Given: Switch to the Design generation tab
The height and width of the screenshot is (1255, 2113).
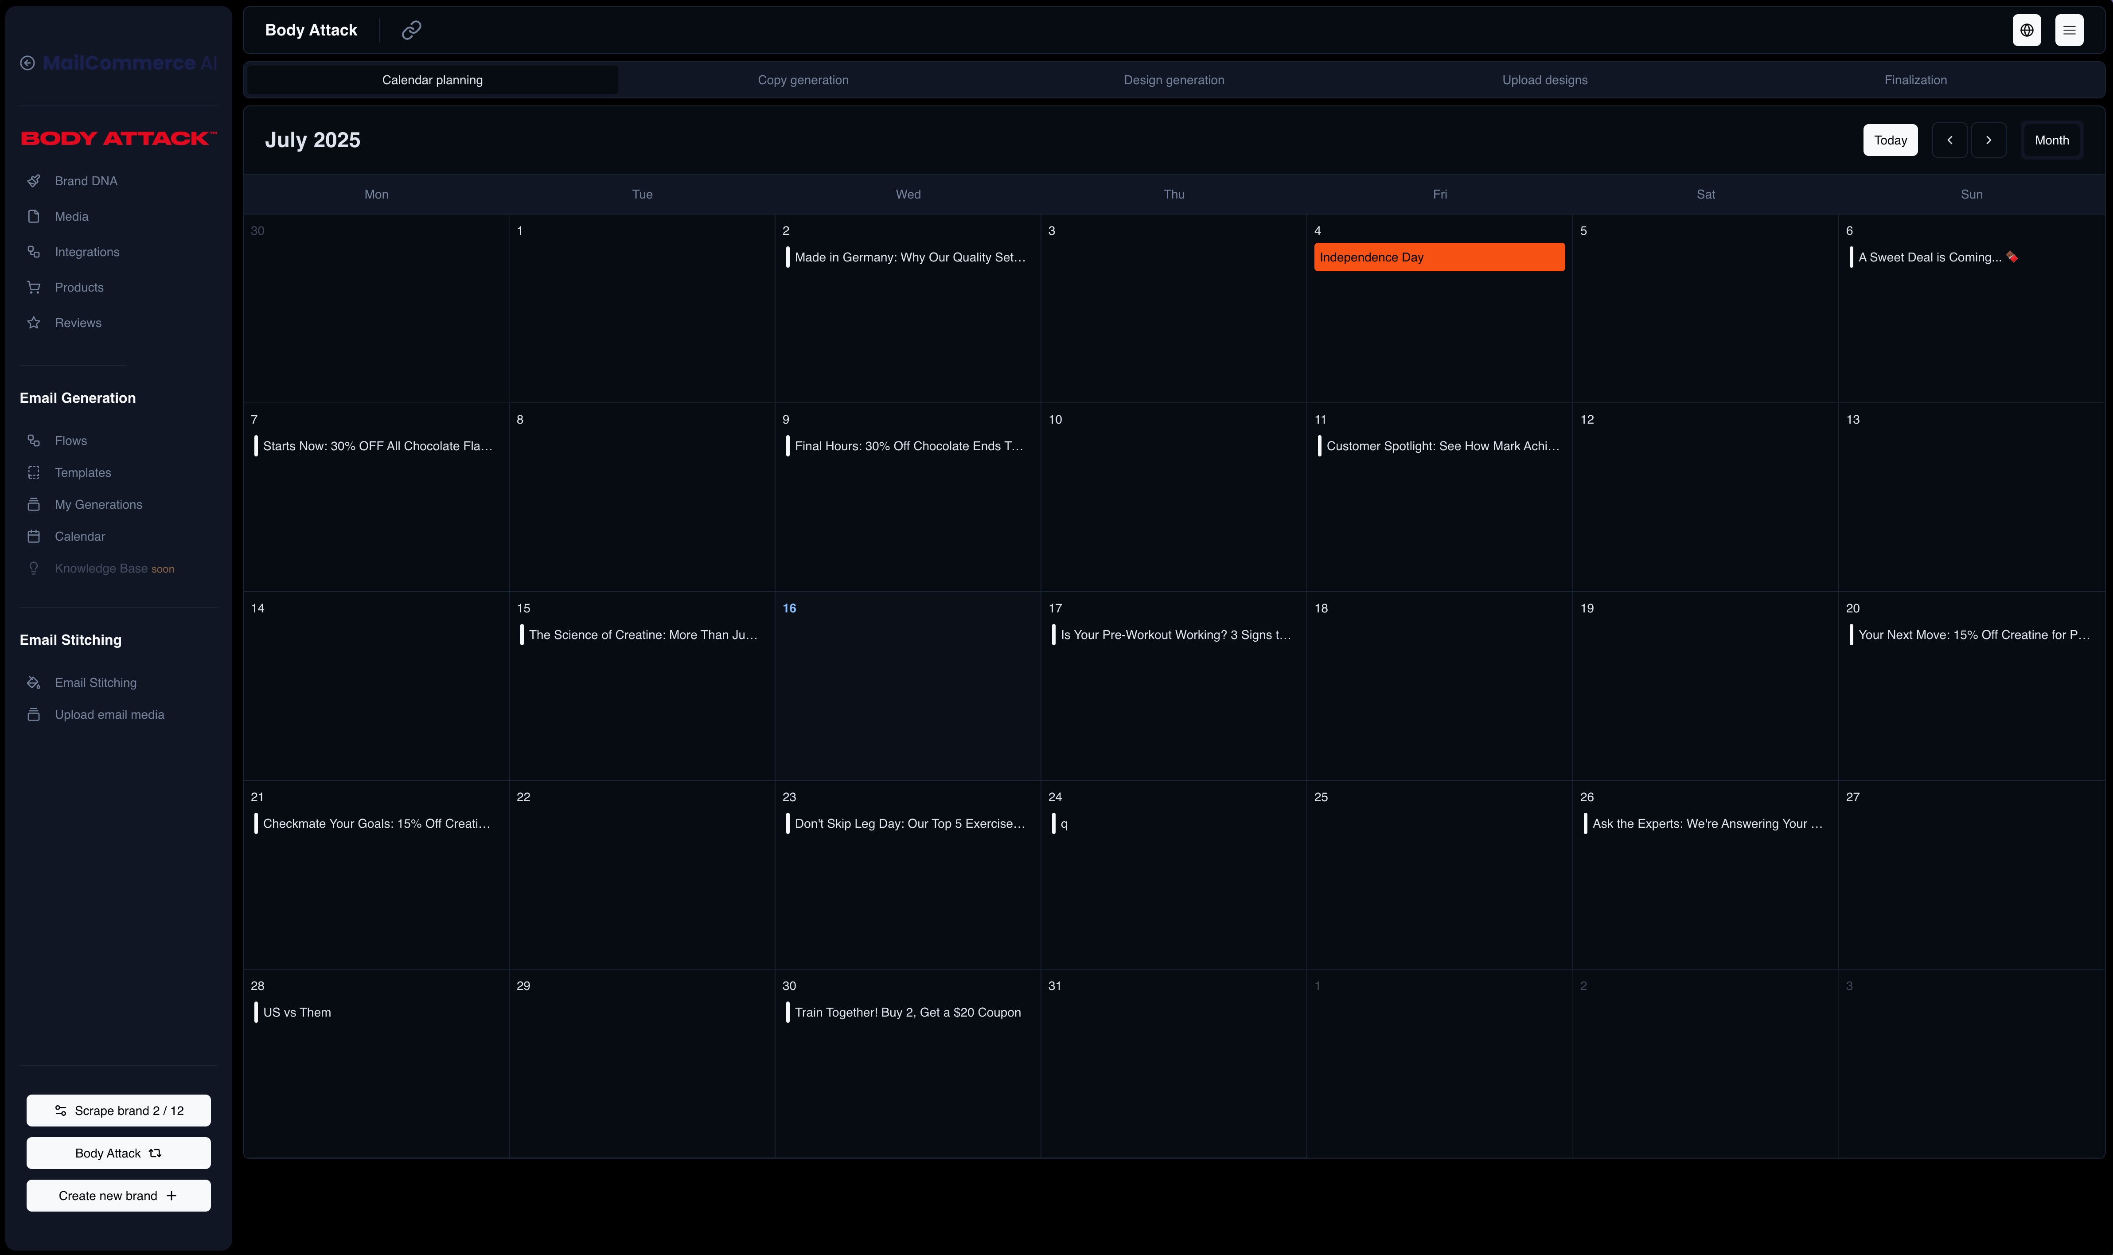Looking at the screenshot, I should point(1173,80).
